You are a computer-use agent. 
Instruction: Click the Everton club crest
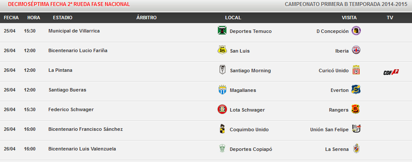click(356, 89)
